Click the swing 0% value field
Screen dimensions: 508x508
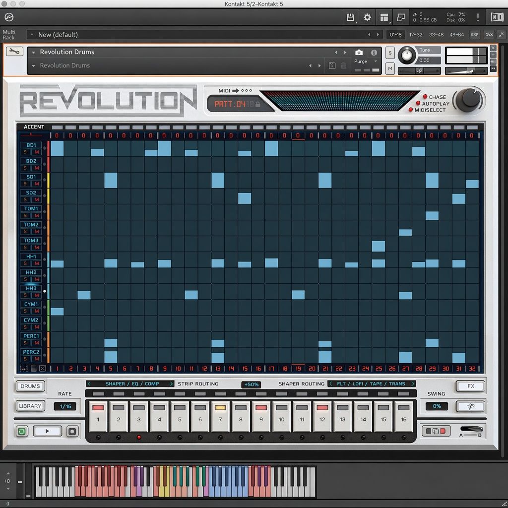pos(437,406)
